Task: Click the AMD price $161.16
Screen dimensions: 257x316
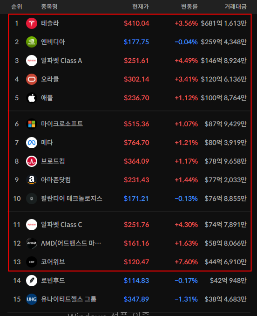Action: [x=136, y=243]
